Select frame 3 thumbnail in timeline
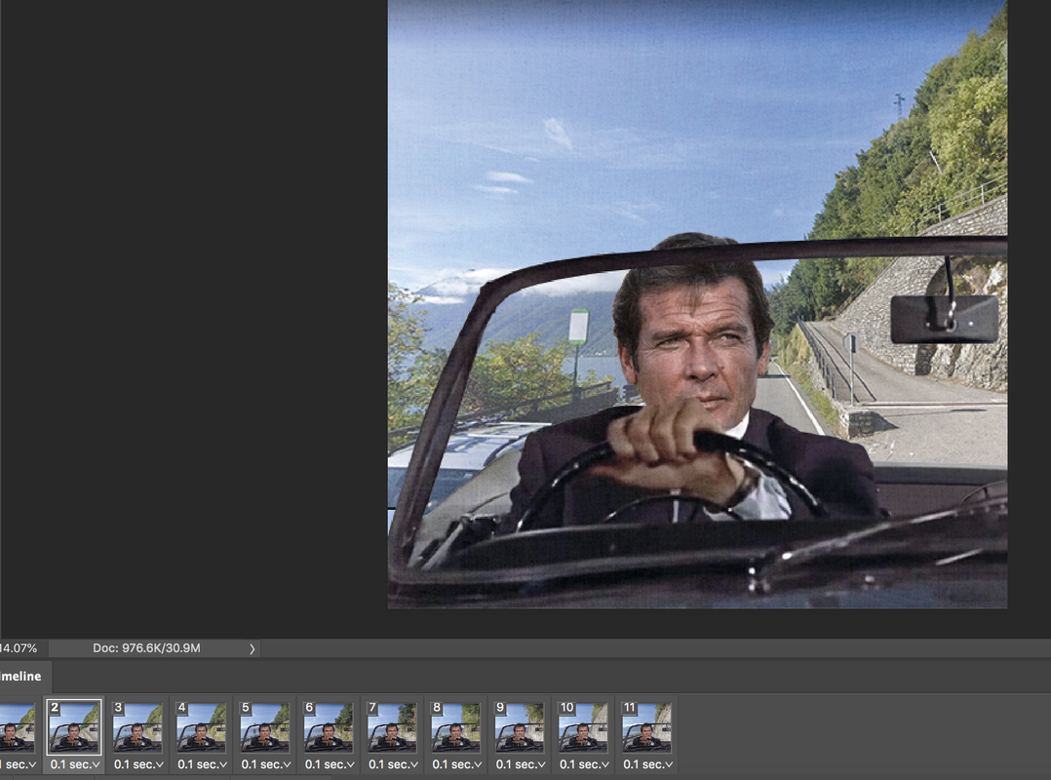This screenshot has height=780, width=1051. tap(137, 727)
